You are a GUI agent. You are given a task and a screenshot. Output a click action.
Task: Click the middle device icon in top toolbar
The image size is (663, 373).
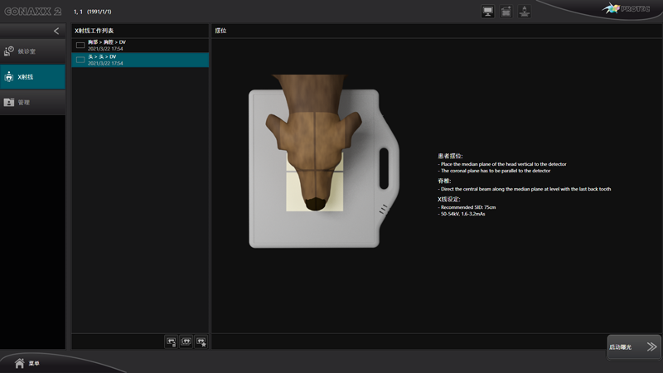tap(506, 12)
